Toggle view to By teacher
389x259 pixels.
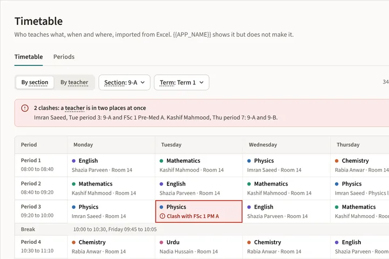coord(74,82)
